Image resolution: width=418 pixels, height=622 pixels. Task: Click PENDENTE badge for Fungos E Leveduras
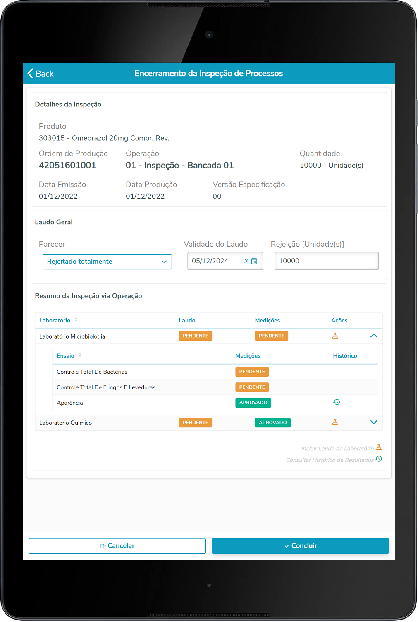coord(252,387)
